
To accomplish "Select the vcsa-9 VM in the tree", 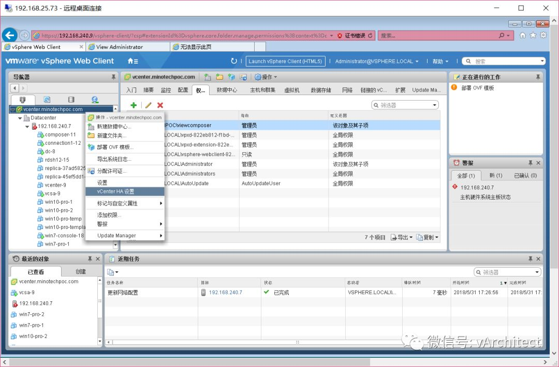I will pos(52,194).
